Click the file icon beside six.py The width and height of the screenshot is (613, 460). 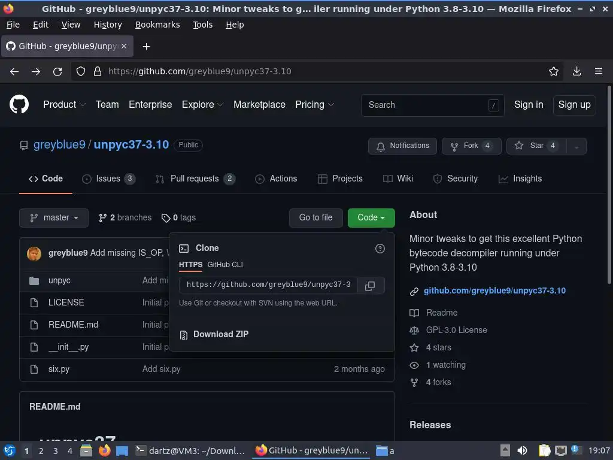point(34,369)
